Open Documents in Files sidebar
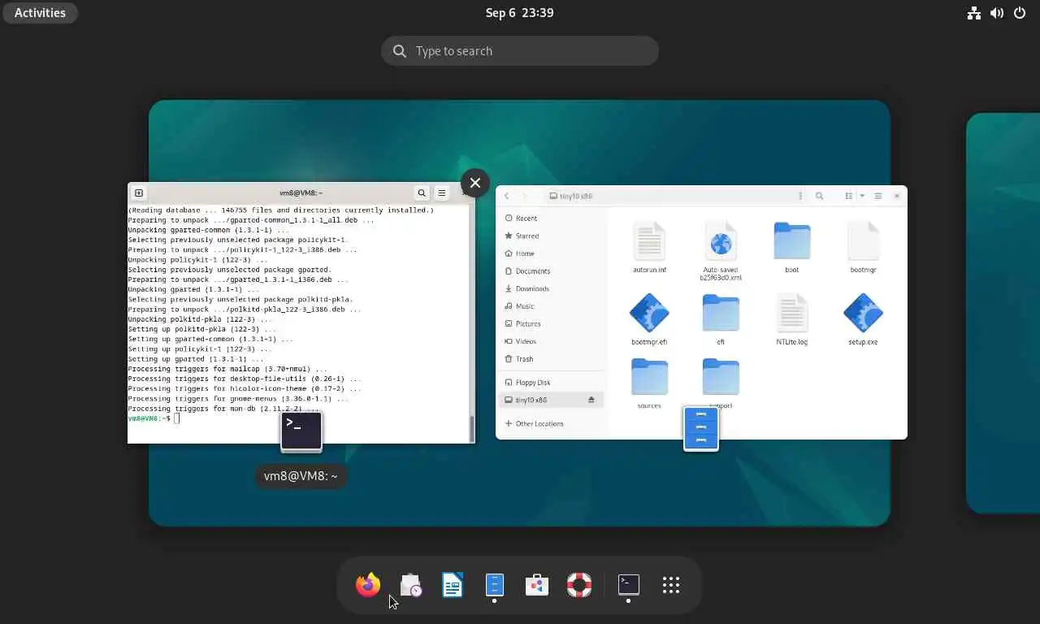The image size is (1040, 624). pos(551,271)
